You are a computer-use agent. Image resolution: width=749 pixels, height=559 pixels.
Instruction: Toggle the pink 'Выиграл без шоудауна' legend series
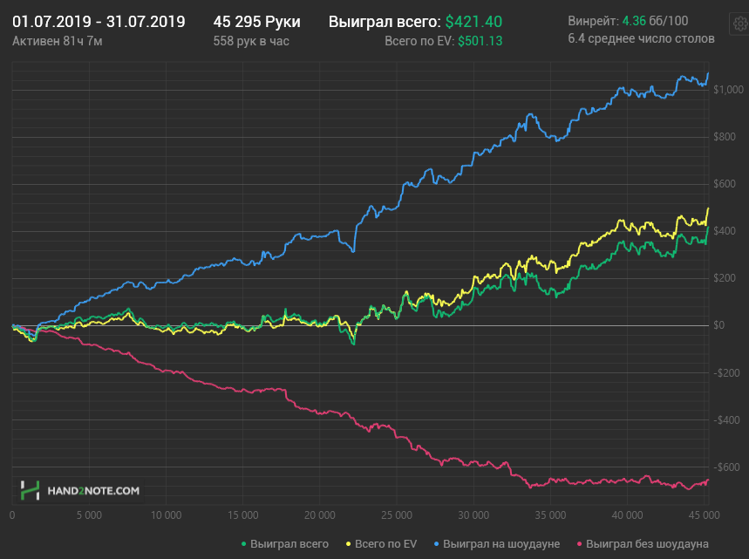point(643,543)
